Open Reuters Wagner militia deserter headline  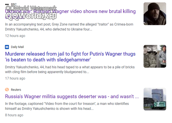[x=72, y=96]
